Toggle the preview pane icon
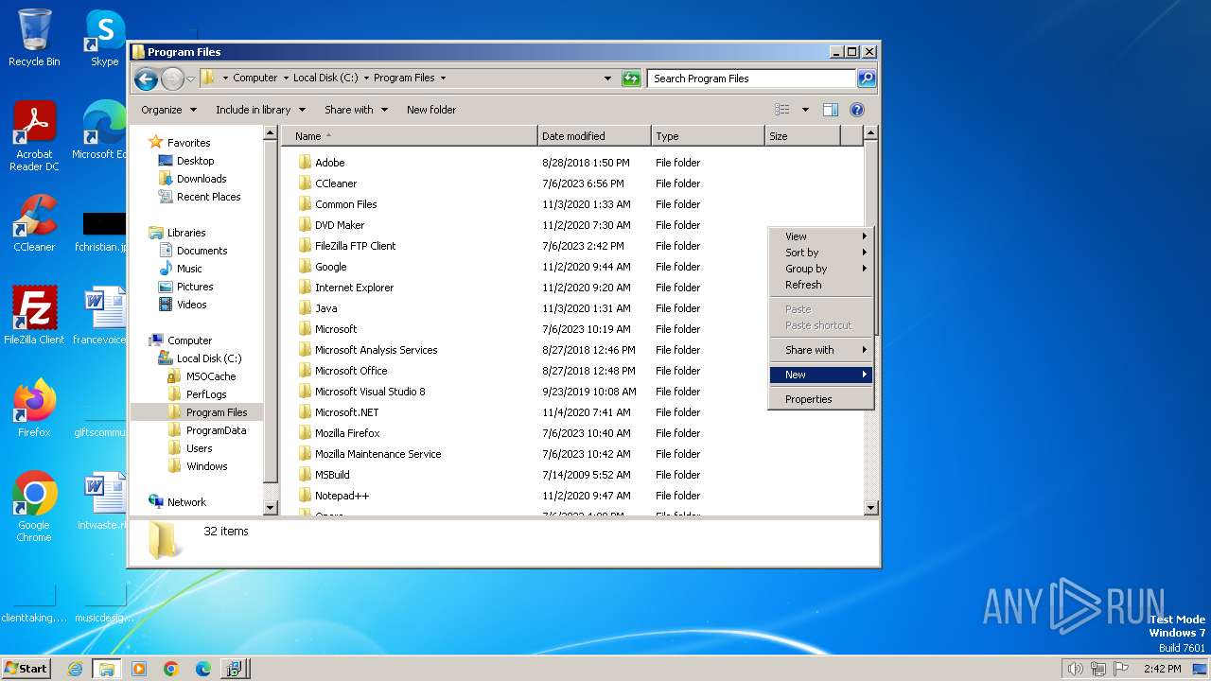This screenshot has width=1211, height=681. pos(830,110)
